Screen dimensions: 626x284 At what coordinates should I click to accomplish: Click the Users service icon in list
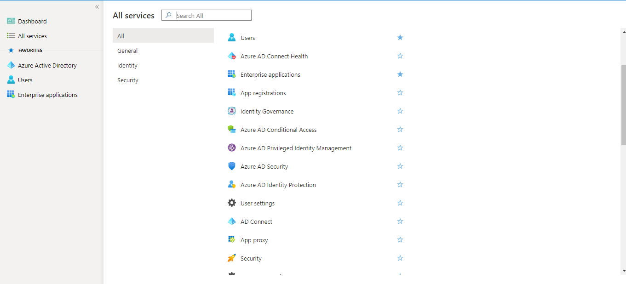coord(232,38)
